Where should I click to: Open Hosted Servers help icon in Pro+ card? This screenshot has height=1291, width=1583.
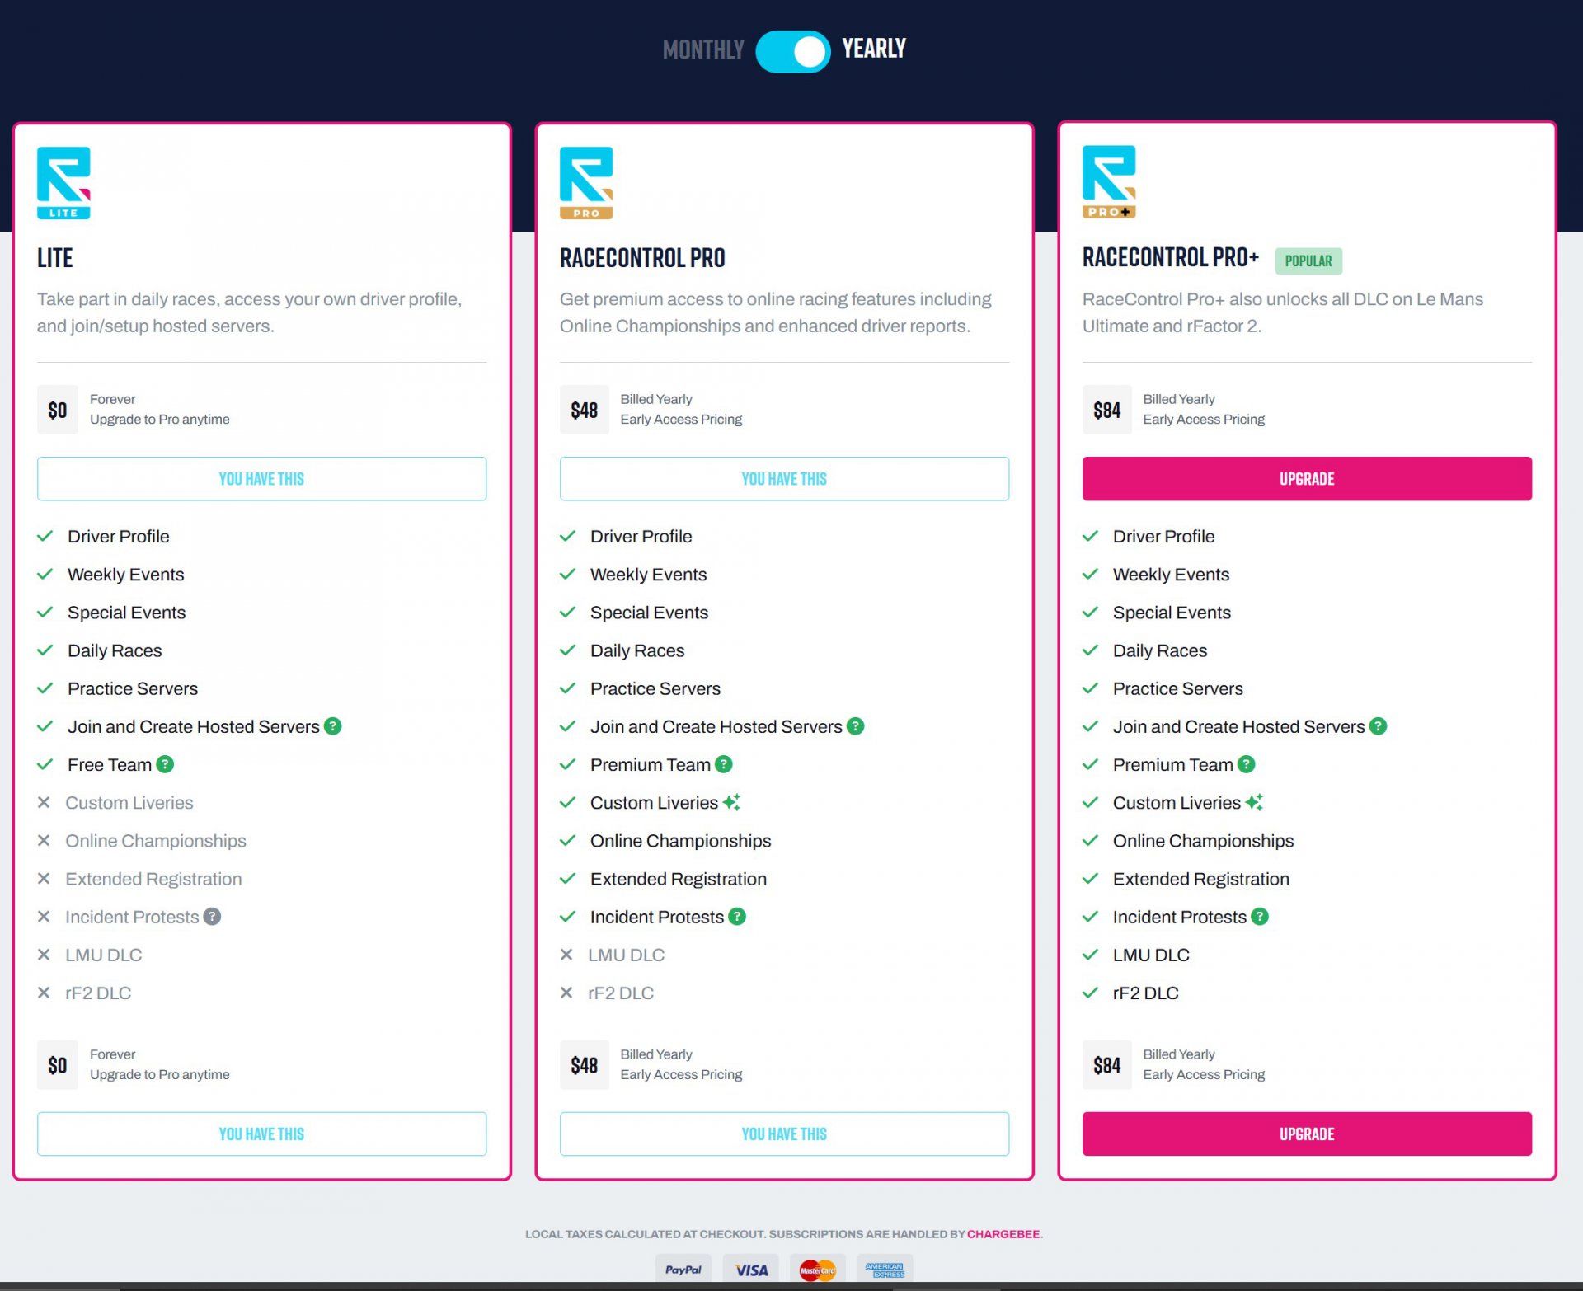click(x=1378, y=726)
